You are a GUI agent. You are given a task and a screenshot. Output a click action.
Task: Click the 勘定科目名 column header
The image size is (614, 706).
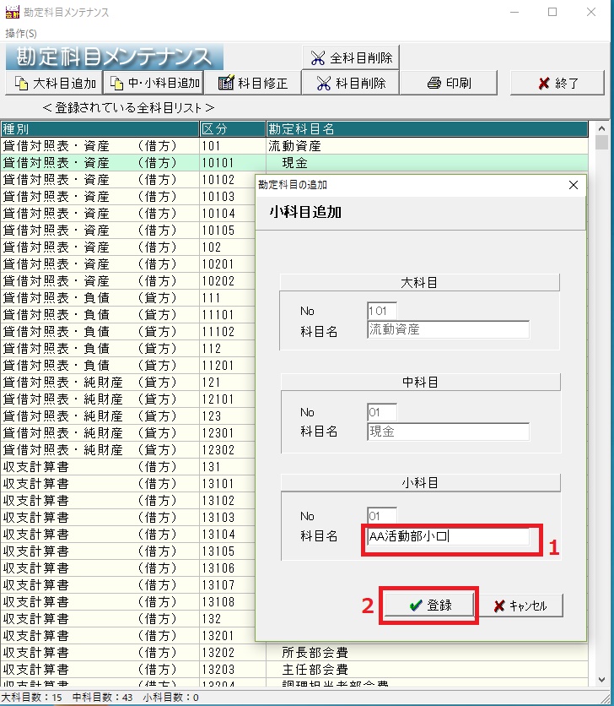427,128
